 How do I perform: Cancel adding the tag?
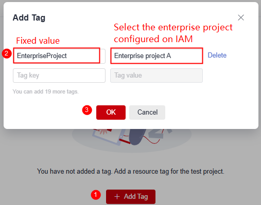[x=147, y=113]
